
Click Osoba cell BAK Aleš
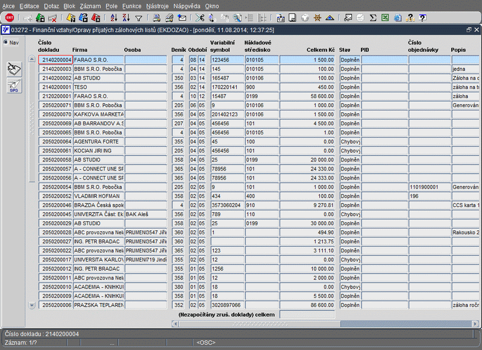click(x=146, y=214)
